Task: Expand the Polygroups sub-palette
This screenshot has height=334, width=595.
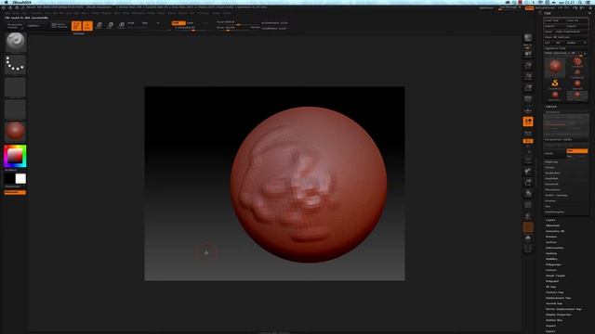Action: [x=554, y=264]
